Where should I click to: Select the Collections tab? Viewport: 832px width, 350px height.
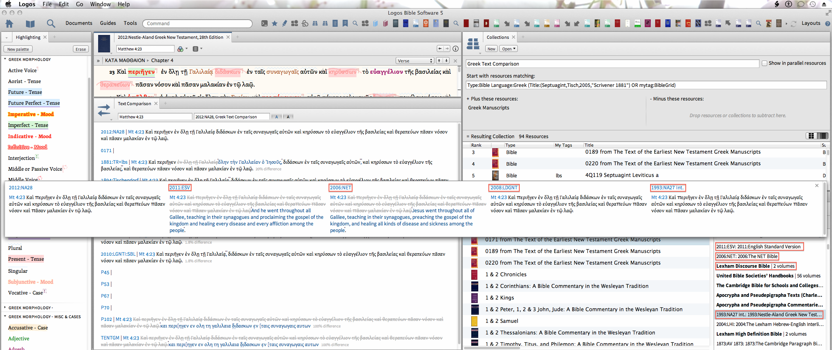coord(498,37)
